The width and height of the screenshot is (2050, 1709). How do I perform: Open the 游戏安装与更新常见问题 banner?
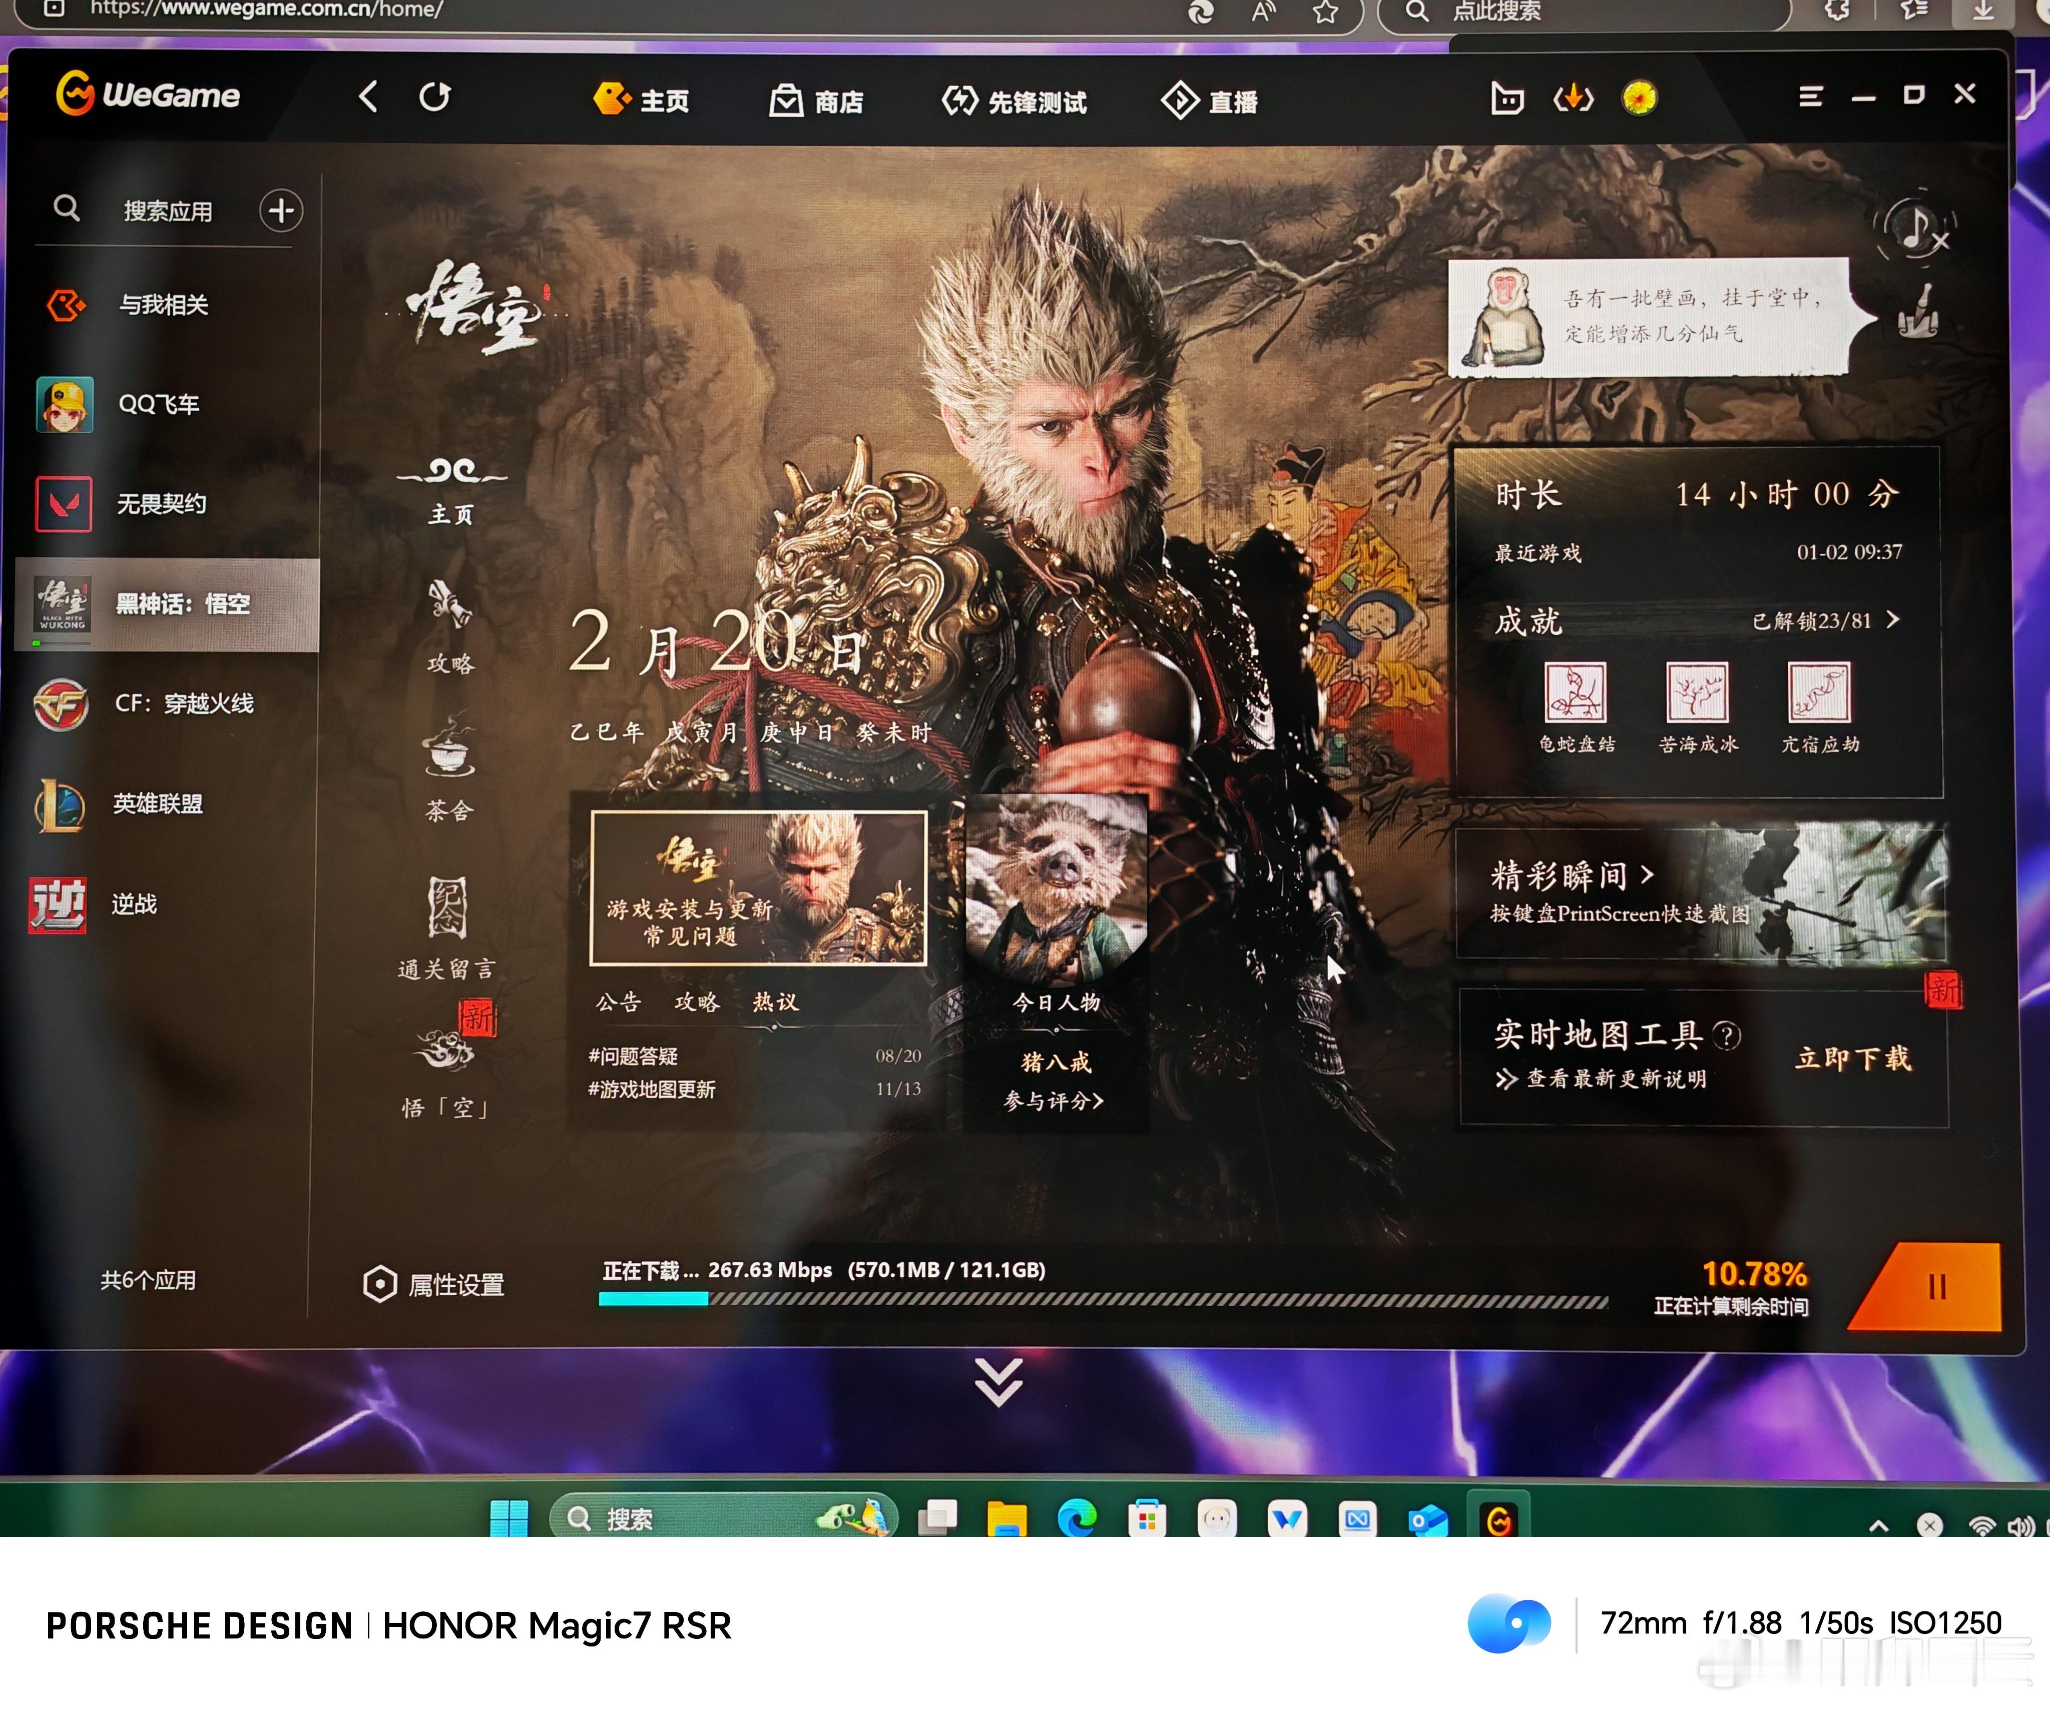(x=759, y=888)
